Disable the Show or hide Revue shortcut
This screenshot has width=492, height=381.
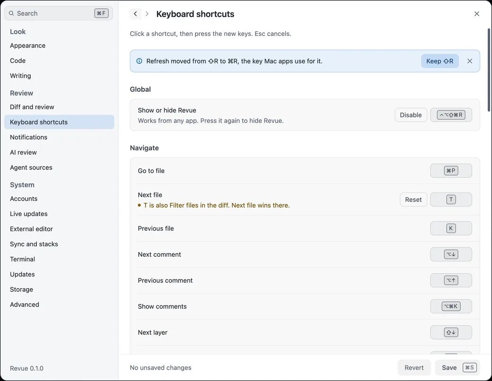click(410, 115)
